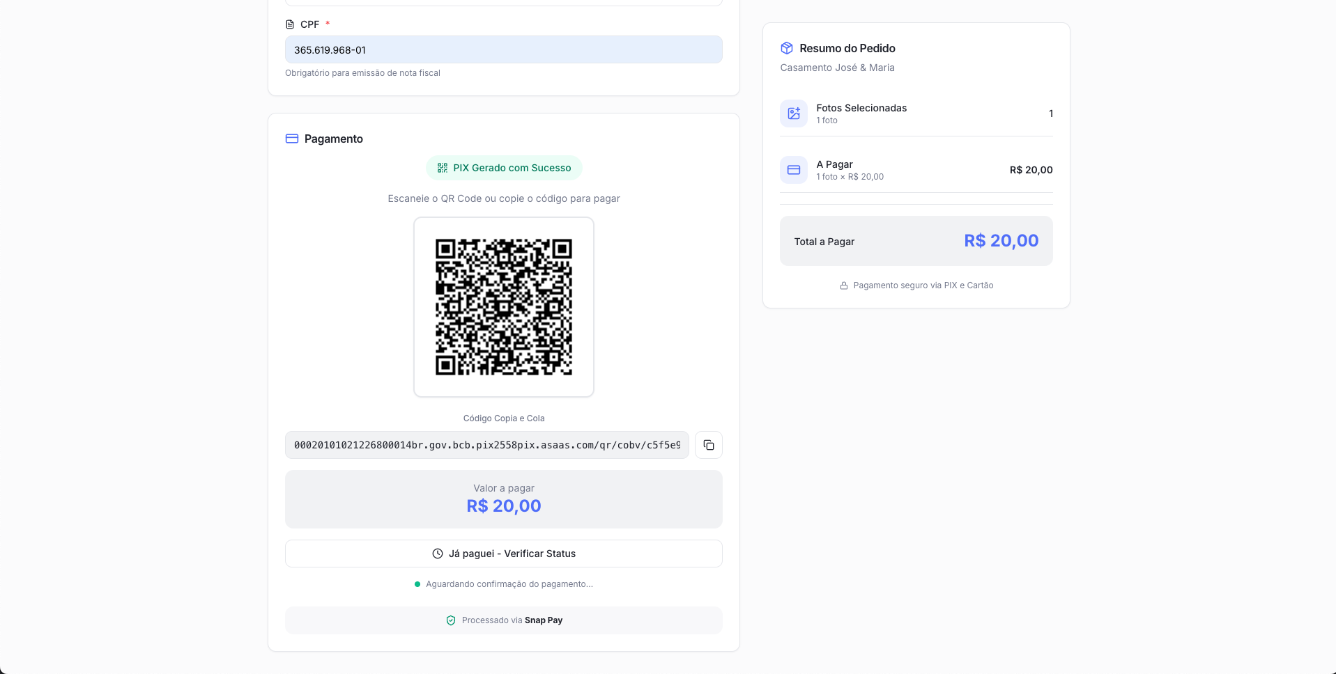This screenshot has height=674, width=1336.
Task: Click the green waiting status dot
Action: click(417, 584)
